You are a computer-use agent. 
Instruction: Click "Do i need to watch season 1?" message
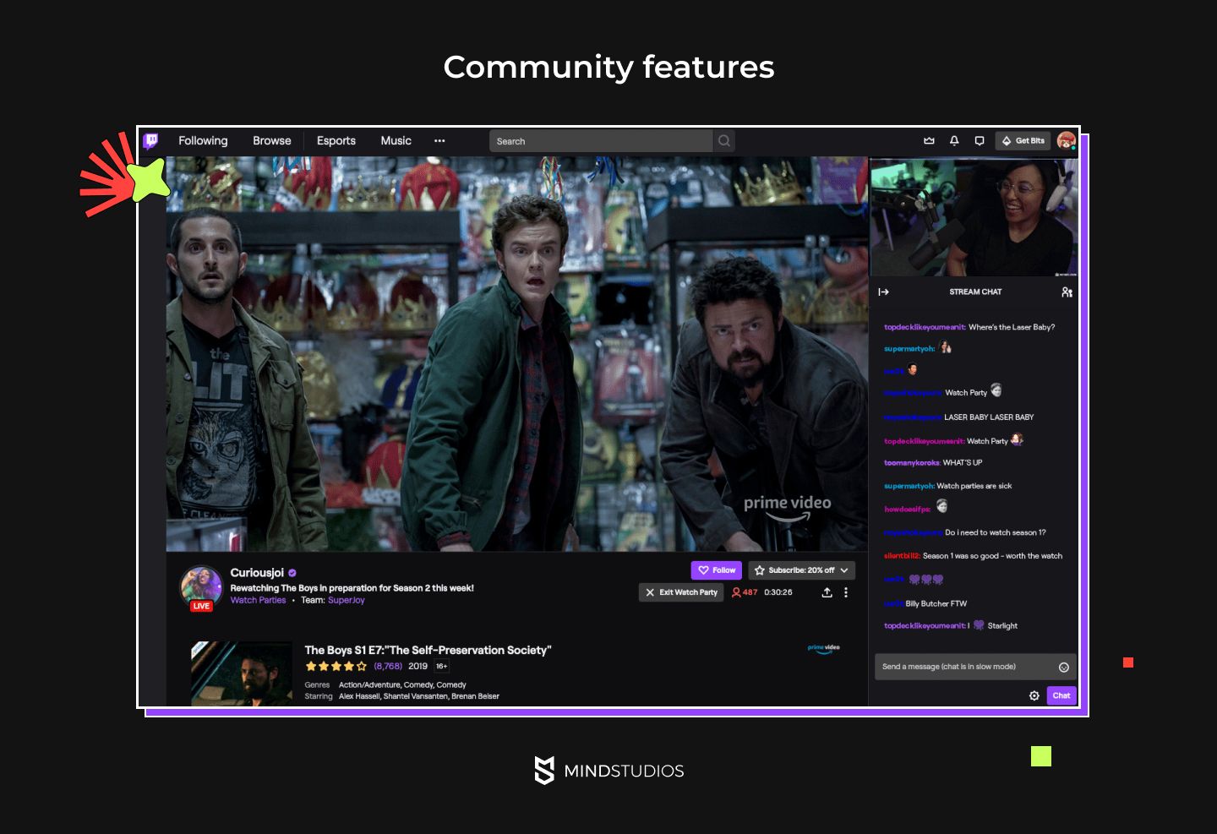point(996,532)
